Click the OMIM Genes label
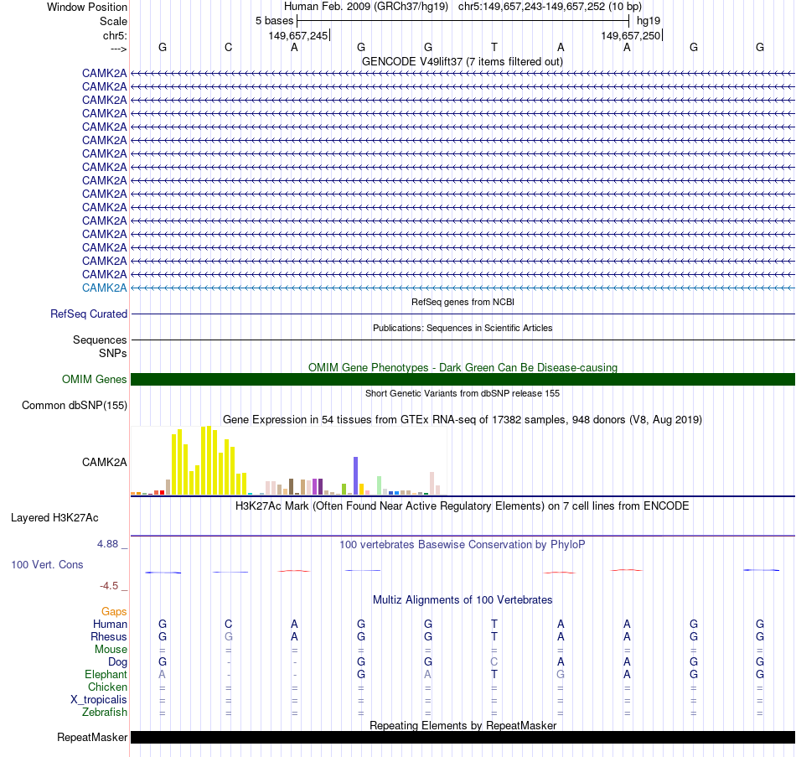Screen dimensions: 796x757 (x=94, y=379)
